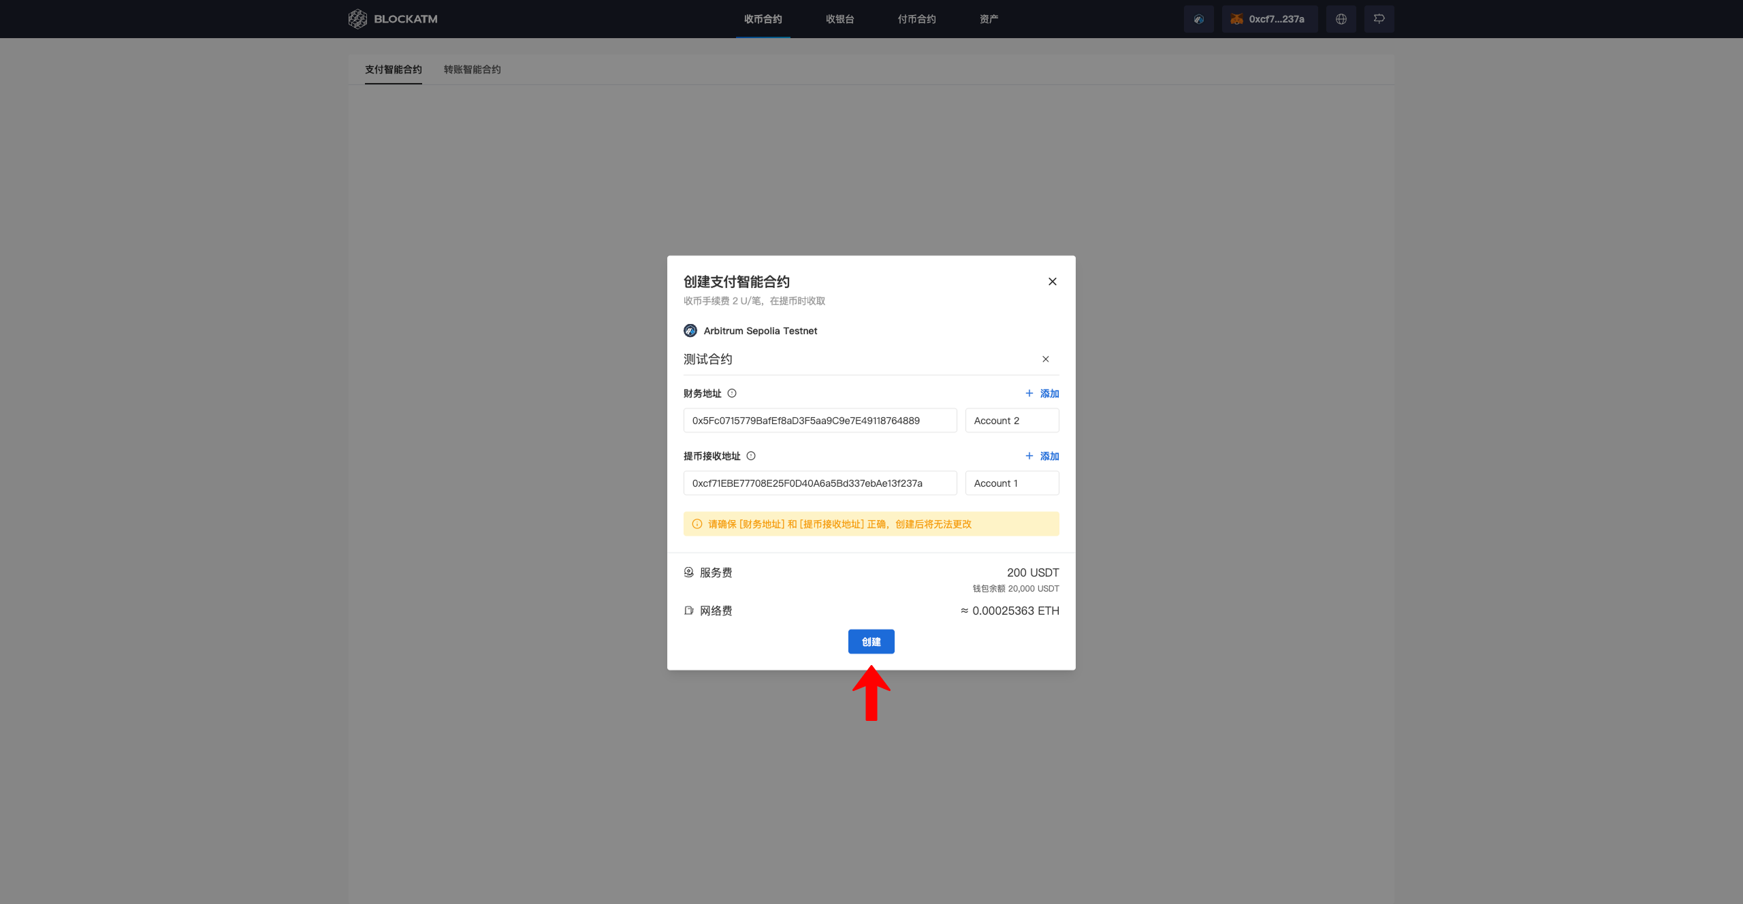Go to the 资产 menu item
The width and height of the screenshot is (1743, 904).
[989, 19]
